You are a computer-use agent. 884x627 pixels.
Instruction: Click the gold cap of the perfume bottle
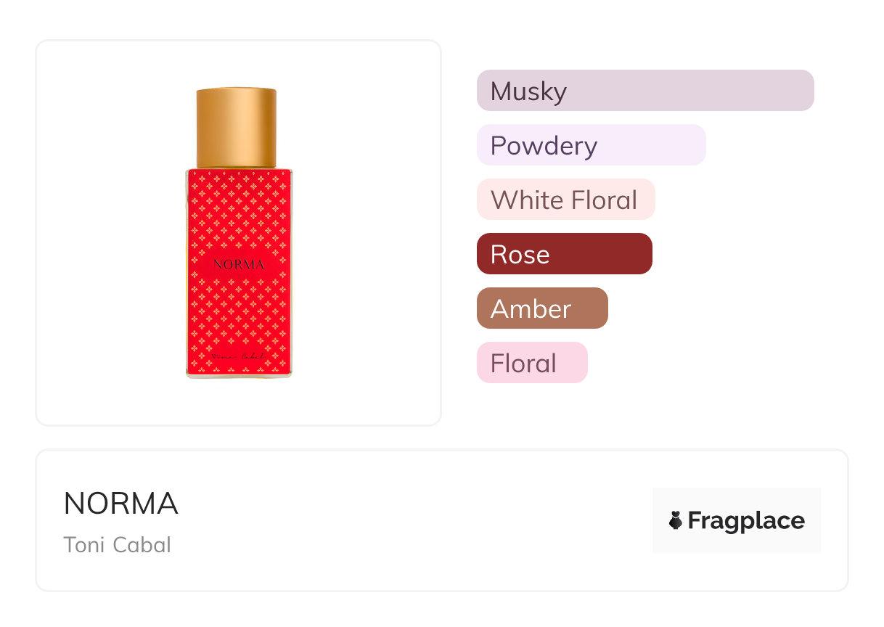pos(237,127)
